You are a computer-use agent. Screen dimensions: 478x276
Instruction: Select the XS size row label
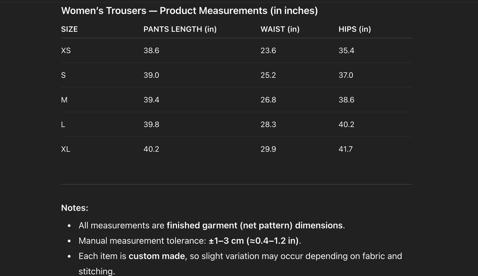[66, 51]
